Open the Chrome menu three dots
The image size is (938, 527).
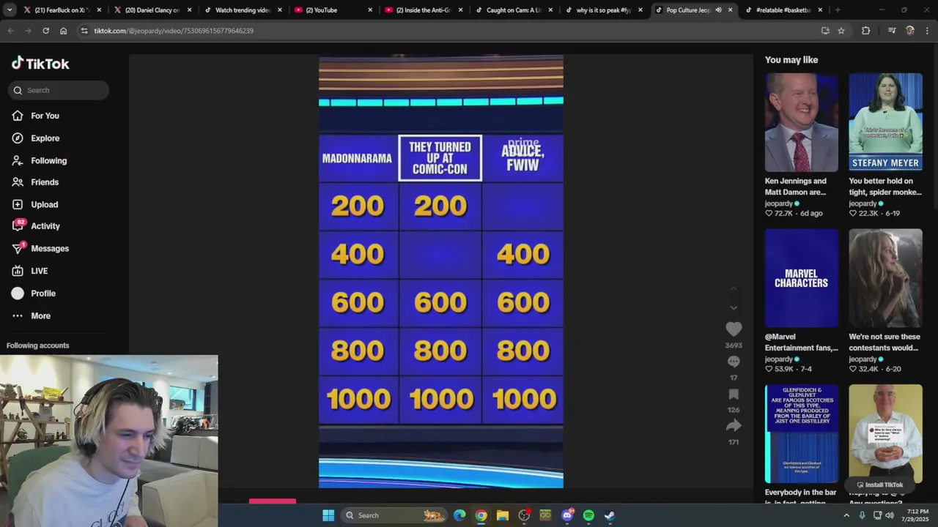(x=927, y=31)
